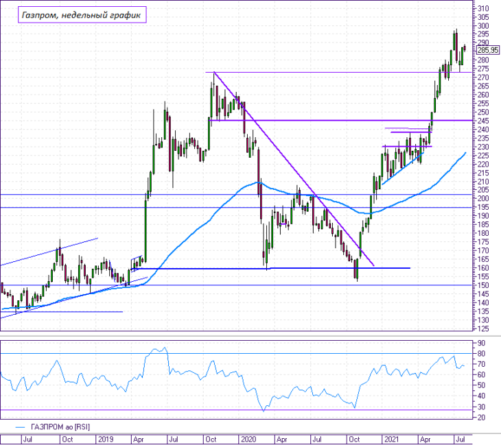The image size is (501, 445).
Task: Click price level 150 on the price axis
Action: 483,285
